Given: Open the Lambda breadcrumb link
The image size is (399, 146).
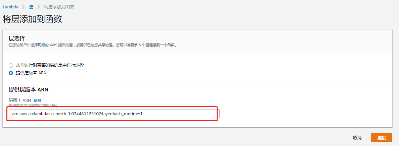Looking at the screenshot, I should click(10, 7).
